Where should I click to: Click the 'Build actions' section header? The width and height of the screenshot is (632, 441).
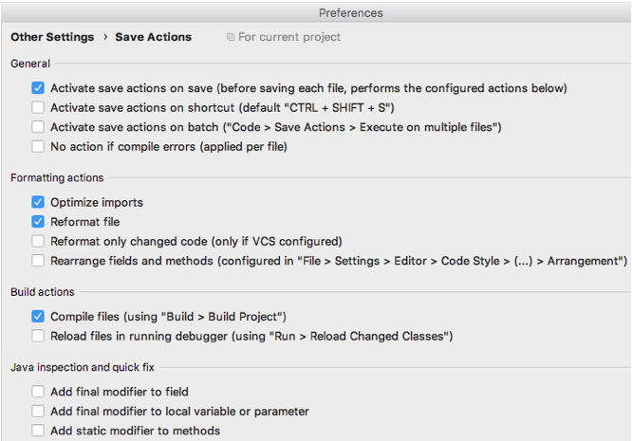tap(43, 291)
